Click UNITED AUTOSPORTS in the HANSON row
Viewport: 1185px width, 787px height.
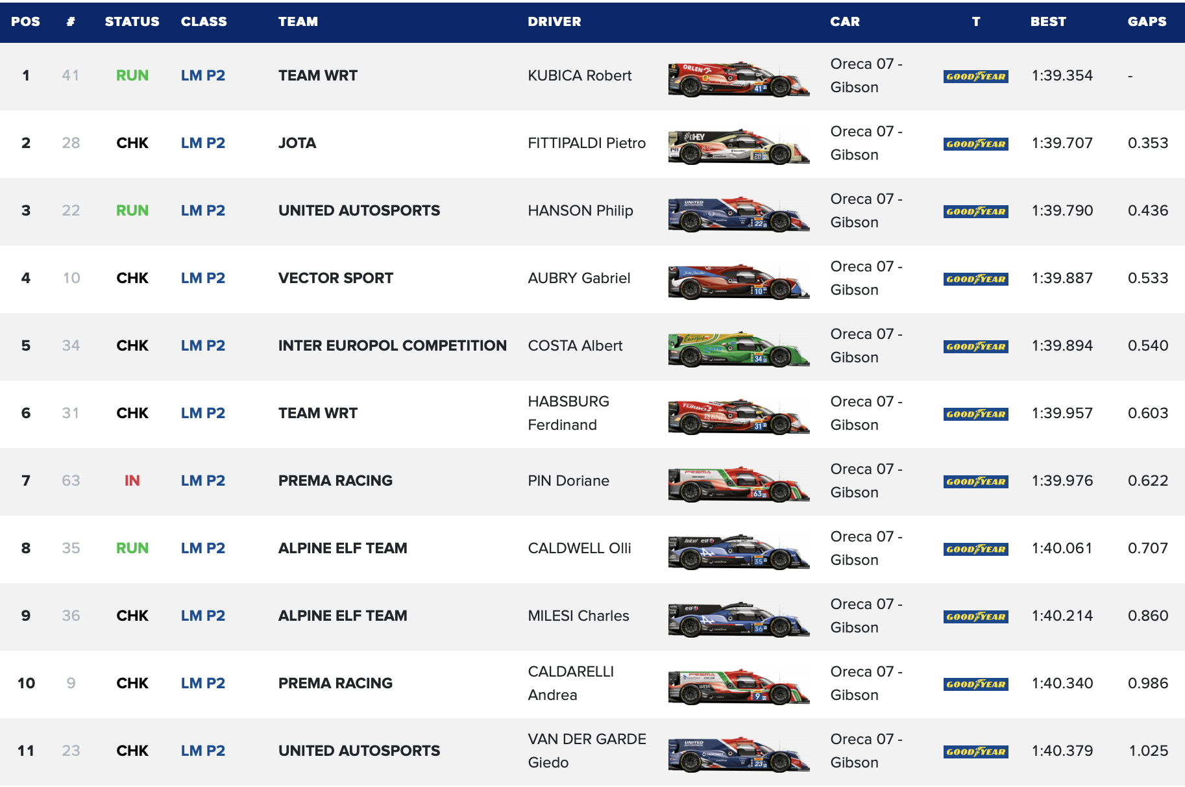click(359, 210)
